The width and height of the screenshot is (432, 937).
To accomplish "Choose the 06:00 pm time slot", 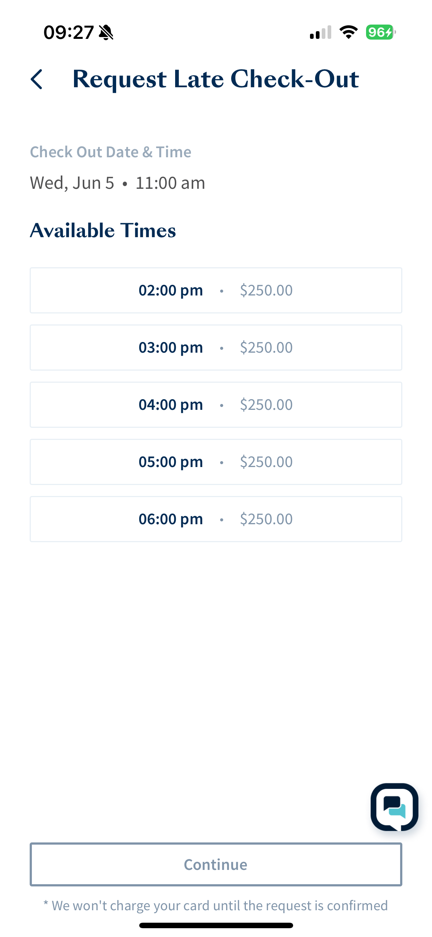I will pyautogui.click(x=216, y=519).
